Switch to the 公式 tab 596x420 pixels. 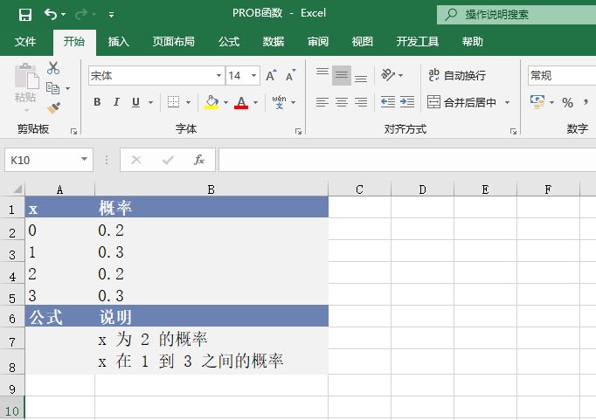229,41
